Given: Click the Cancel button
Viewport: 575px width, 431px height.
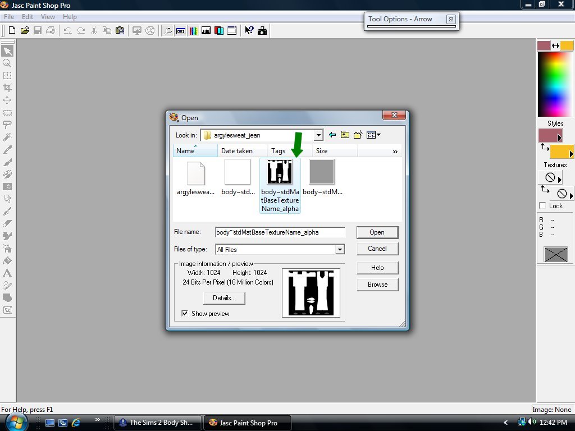Looking at the screenshot, I should pos(377,249).
